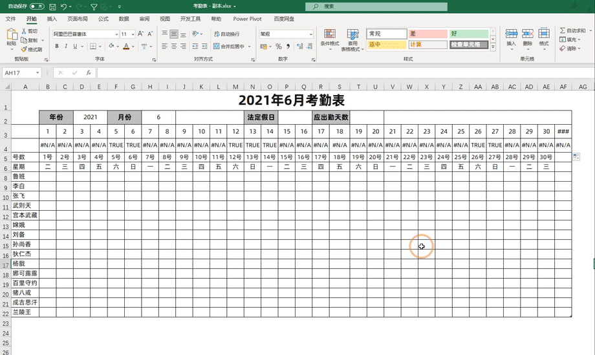Open Conditional Formatting (条件格式)

point(329,39)
